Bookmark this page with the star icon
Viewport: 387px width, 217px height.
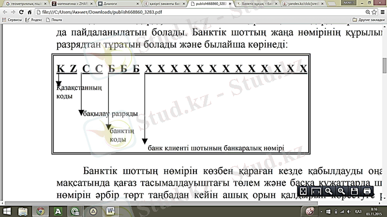point(374,12)
